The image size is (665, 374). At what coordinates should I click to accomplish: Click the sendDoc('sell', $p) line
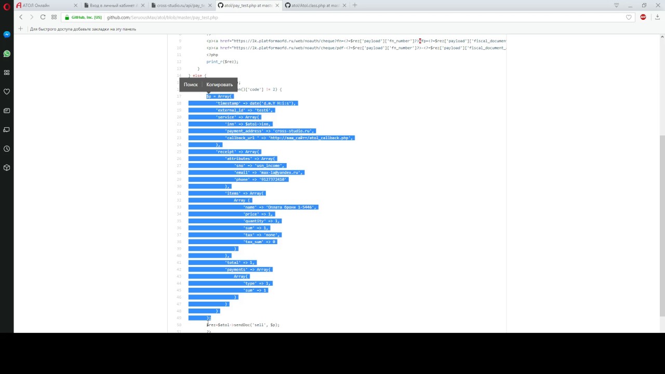(x=243, y=325)
